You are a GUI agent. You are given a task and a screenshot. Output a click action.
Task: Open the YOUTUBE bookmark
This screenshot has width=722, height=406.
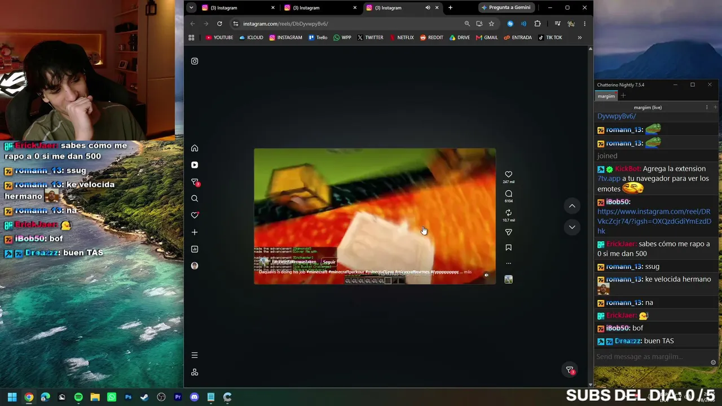click(x=219, y=38)
